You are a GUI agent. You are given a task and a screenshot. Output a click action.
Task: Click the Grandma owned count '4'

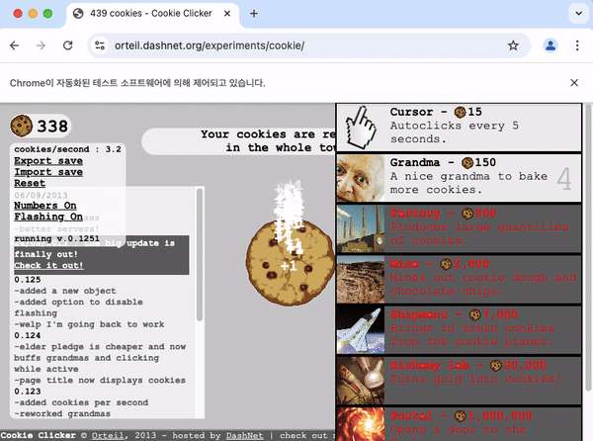pyautogui.click(x=564, y=179)
